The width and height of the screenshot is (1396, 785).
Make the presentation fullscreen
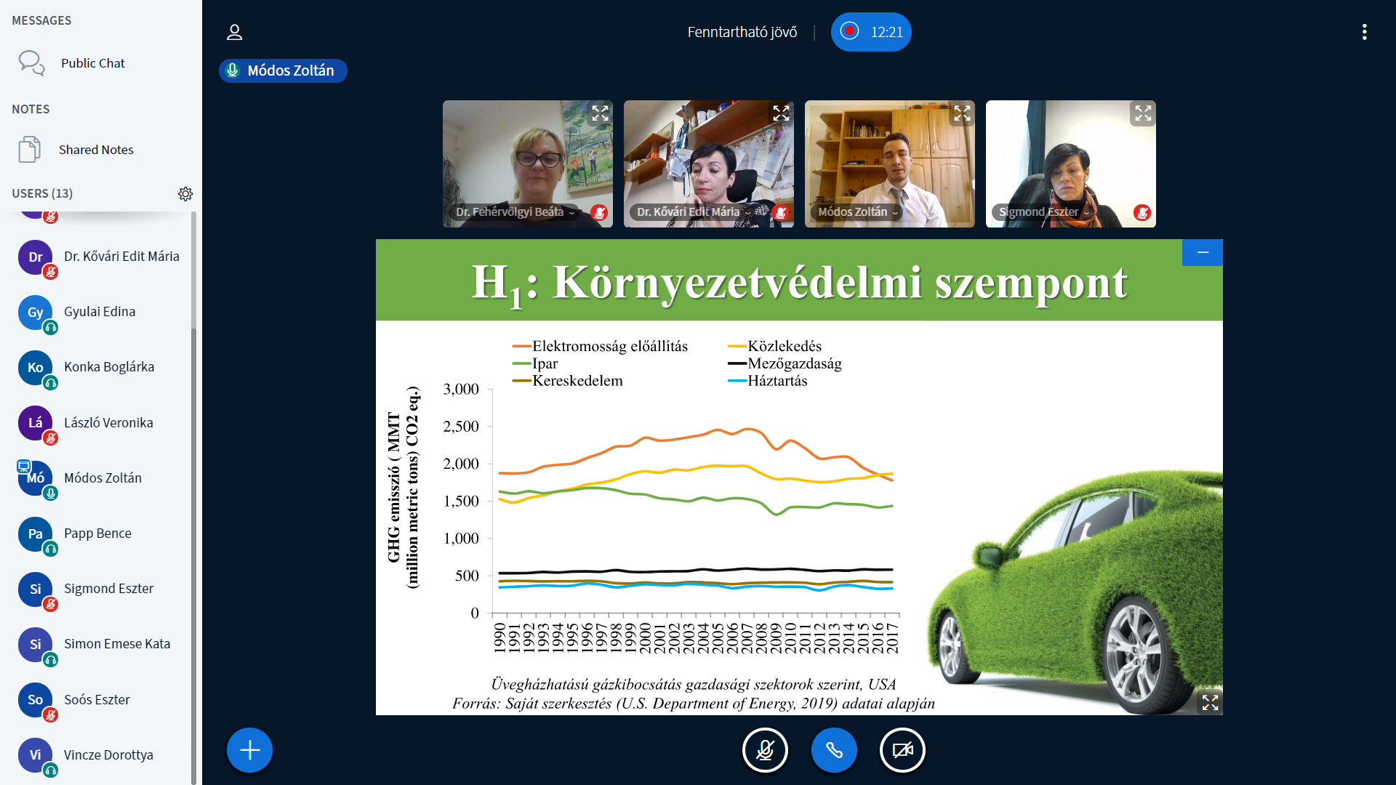tap(1210, 702)
